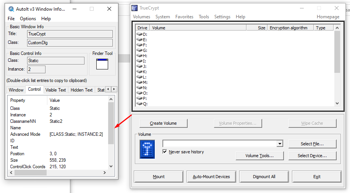Select drive J: in TrueCrypt list
Screen dimensions: 350x193
[x=142, y=66]
